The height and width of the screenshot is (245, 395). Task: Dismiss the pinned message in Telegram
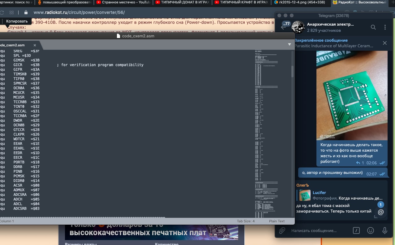point(385,43)
